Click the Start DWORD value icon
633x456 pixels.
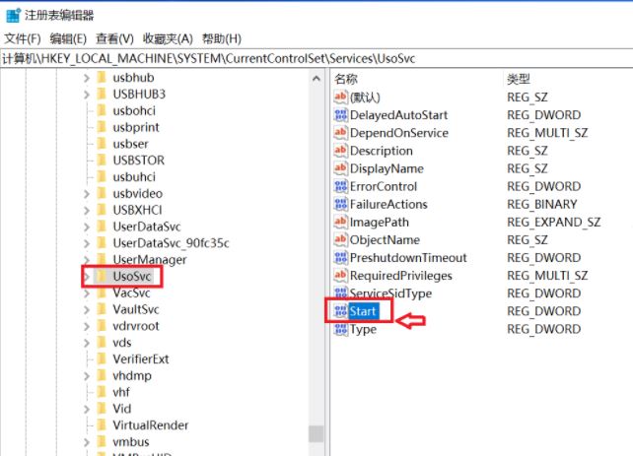340,311
